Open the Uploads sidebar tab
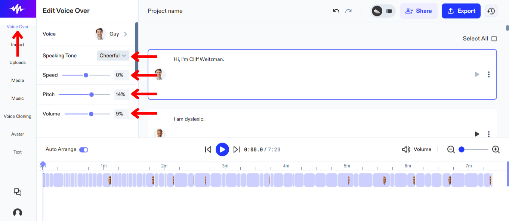509x221 pixels. tap(18, 62)
